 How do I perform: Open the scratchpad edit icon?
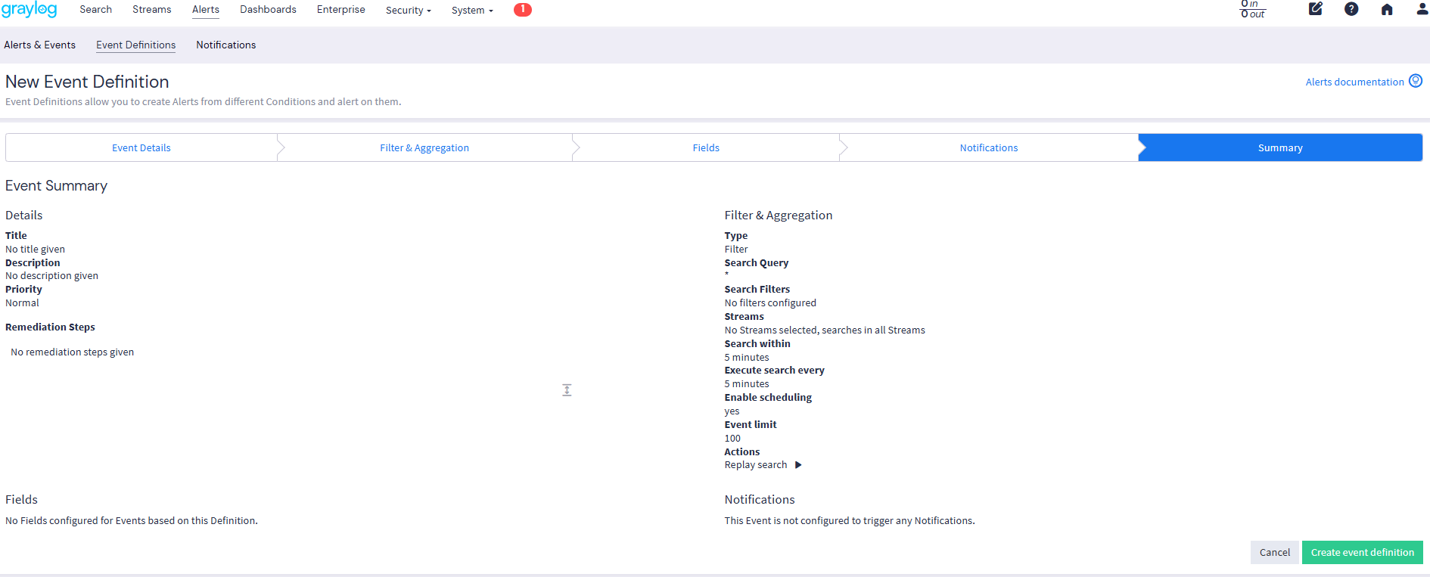[1316, 9]
